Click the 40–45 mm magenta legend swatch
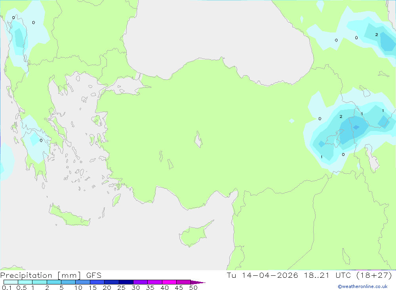 pyautogui.click(x=169, y=282)
